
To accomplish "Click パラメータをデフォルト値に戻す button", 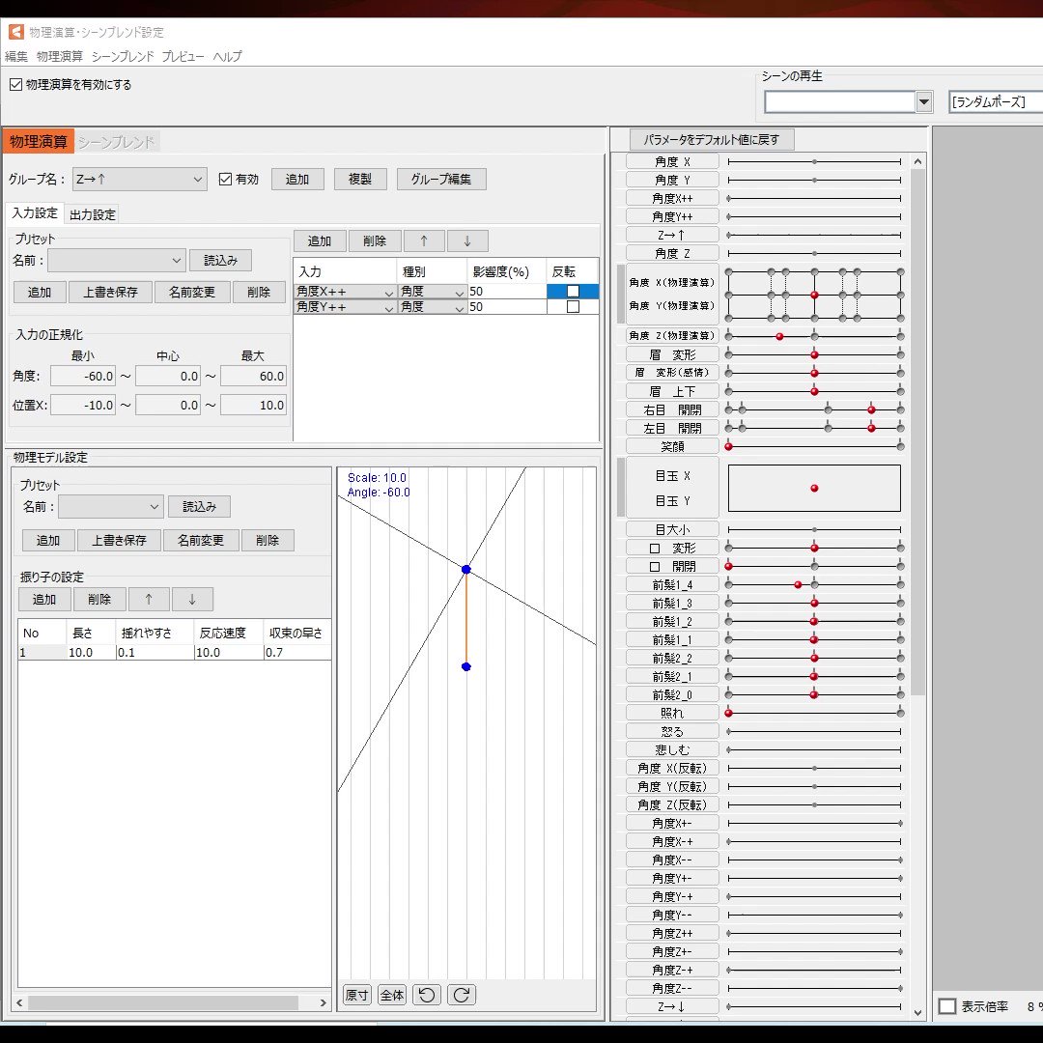I will [x=711, y=140].
